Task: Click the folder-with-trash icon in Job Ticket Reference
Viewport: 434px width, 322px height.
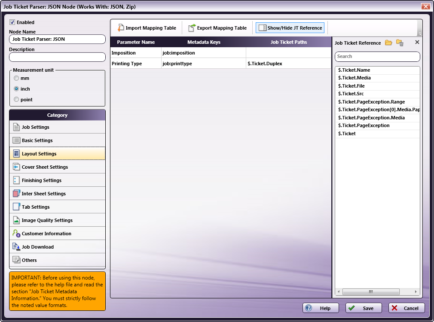Action: pos(400,43)
